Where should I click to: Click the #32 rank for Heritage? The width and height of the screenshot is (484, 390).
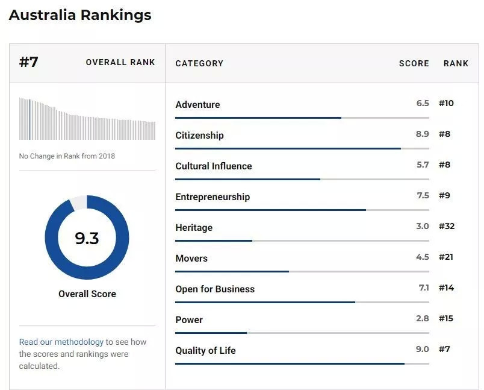(447, 226)
